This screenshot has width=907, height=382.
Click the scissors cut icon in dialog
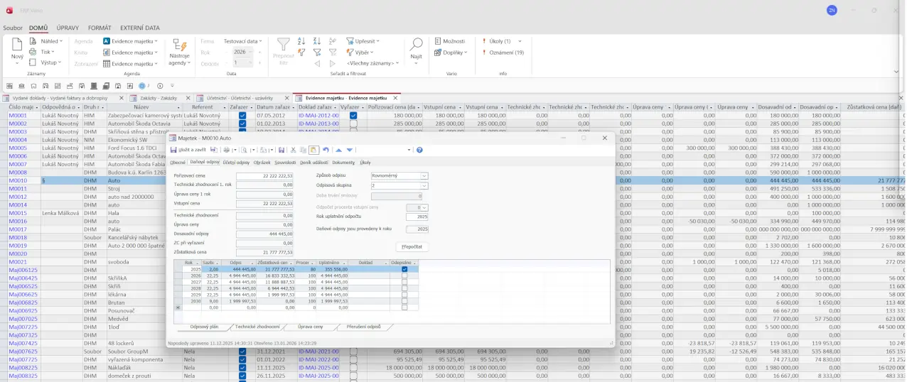(x=293, y=150)
